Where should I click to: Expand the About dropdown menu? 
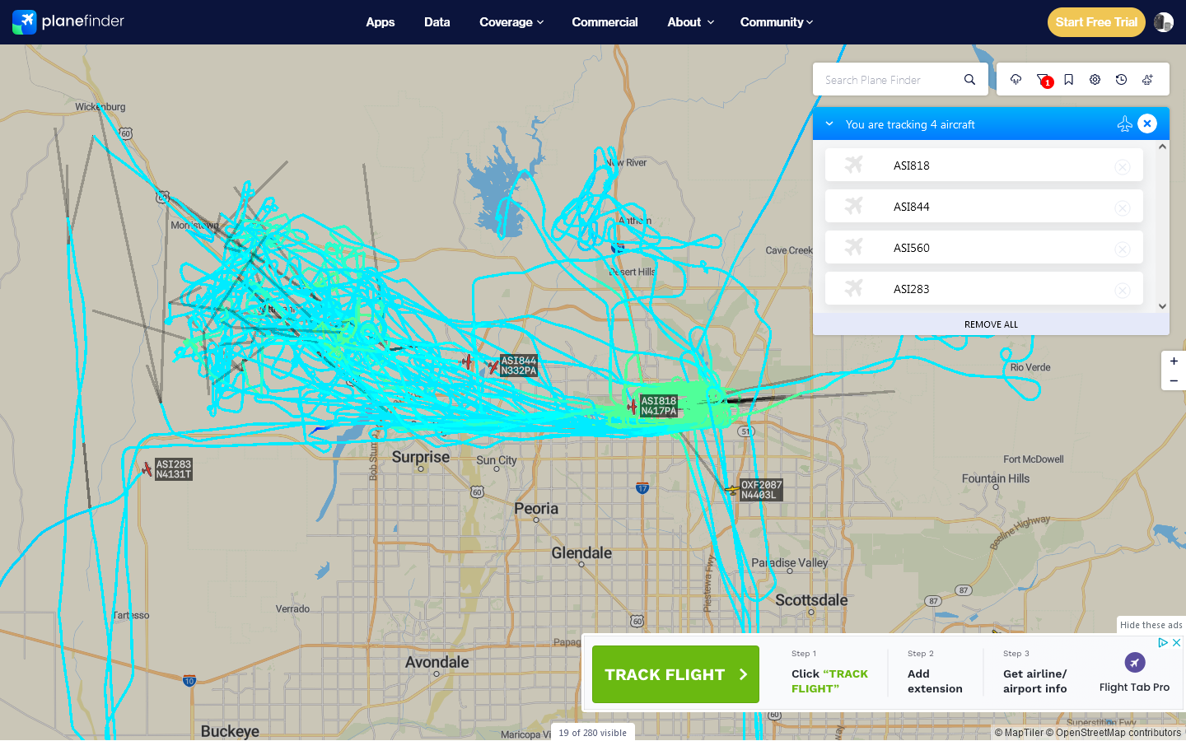point(690,22)
